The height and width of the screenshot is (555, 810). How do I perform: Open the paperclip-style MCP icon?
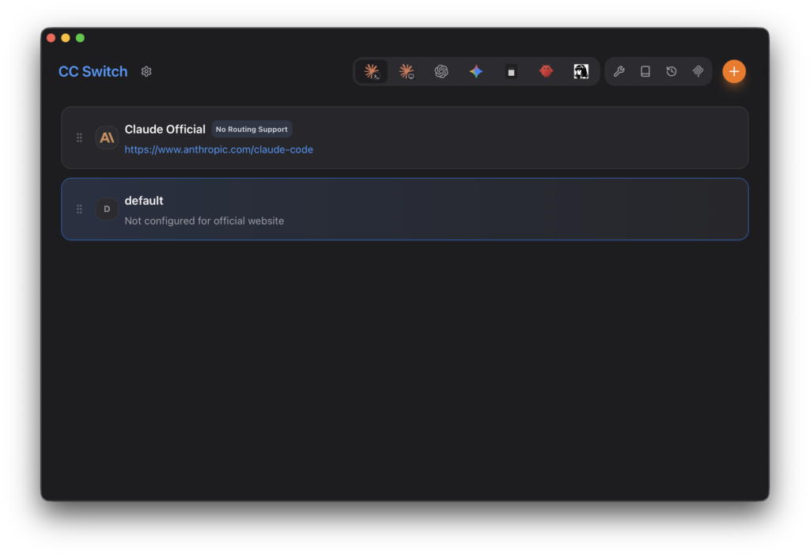pyautogui.click(x=698, y=71)
